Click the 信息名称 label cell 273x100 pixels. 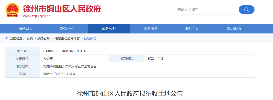click(x=22, y=66)
